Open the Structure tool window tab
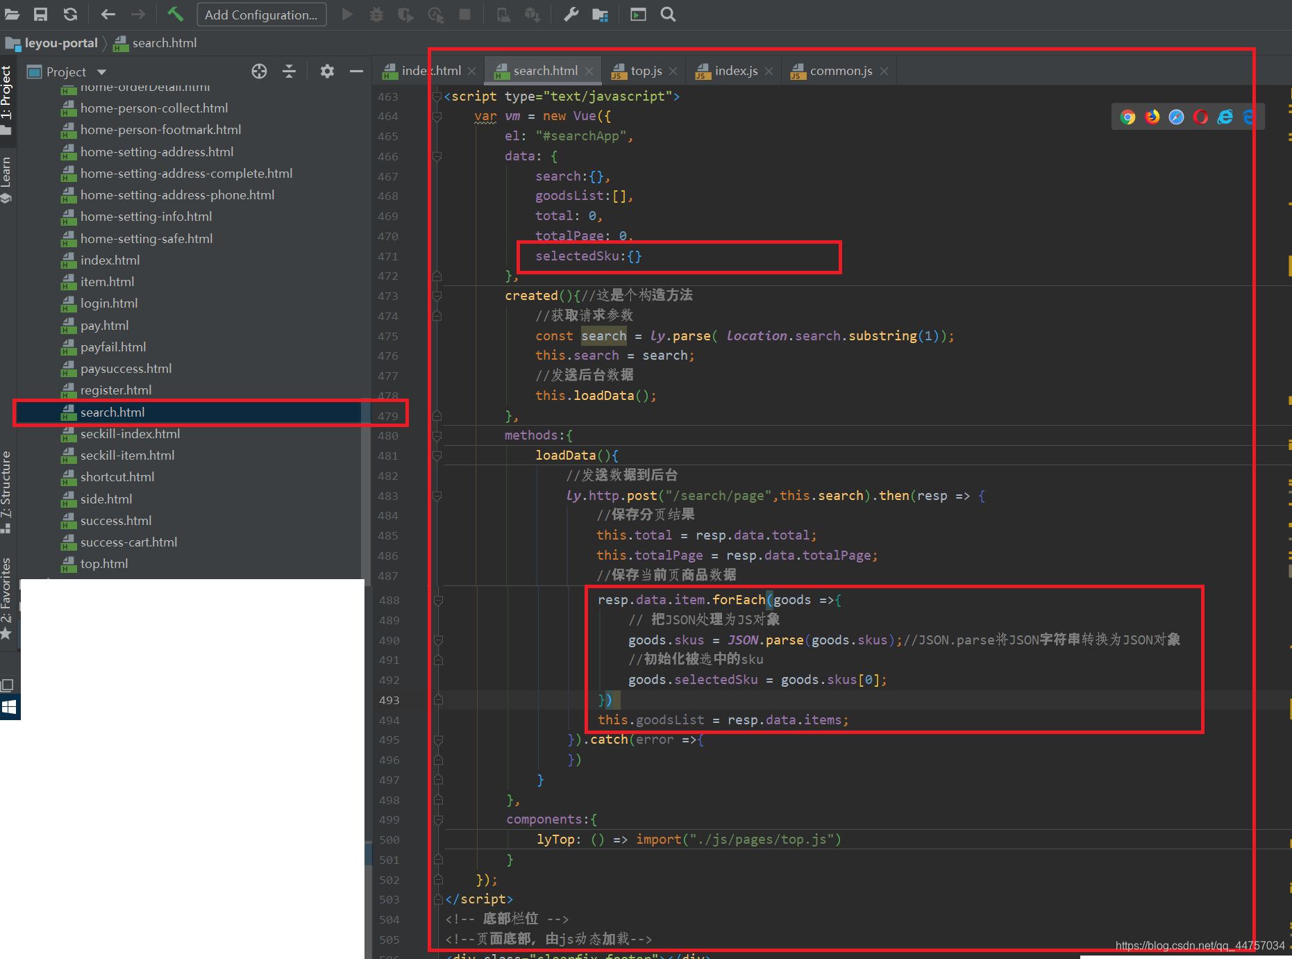The image size is (1292, 959). tap(7, 492)
